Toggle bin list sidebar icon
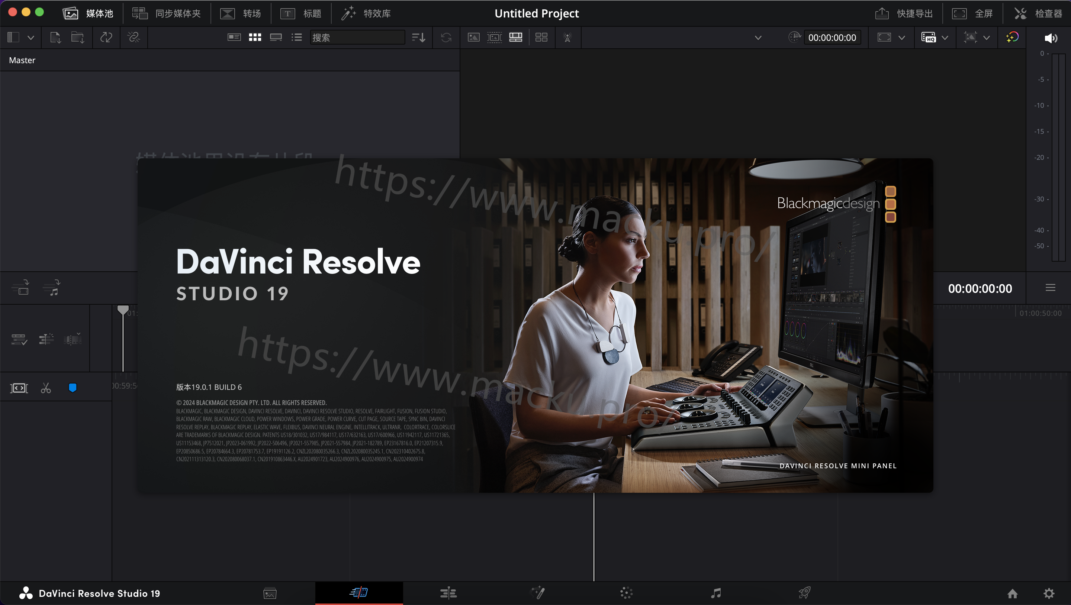This screenshot has height=605, width=1071. point(13,38)
